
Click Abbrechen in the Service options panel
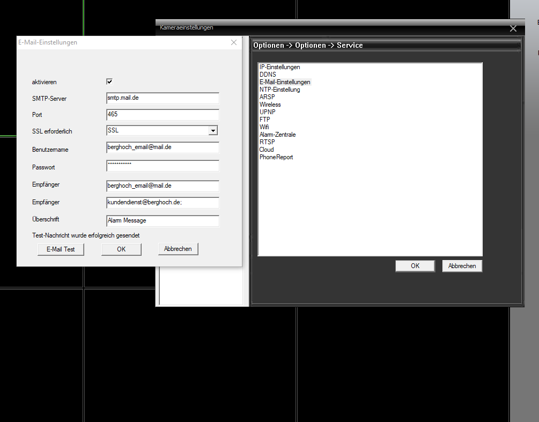tap(462, 266)
